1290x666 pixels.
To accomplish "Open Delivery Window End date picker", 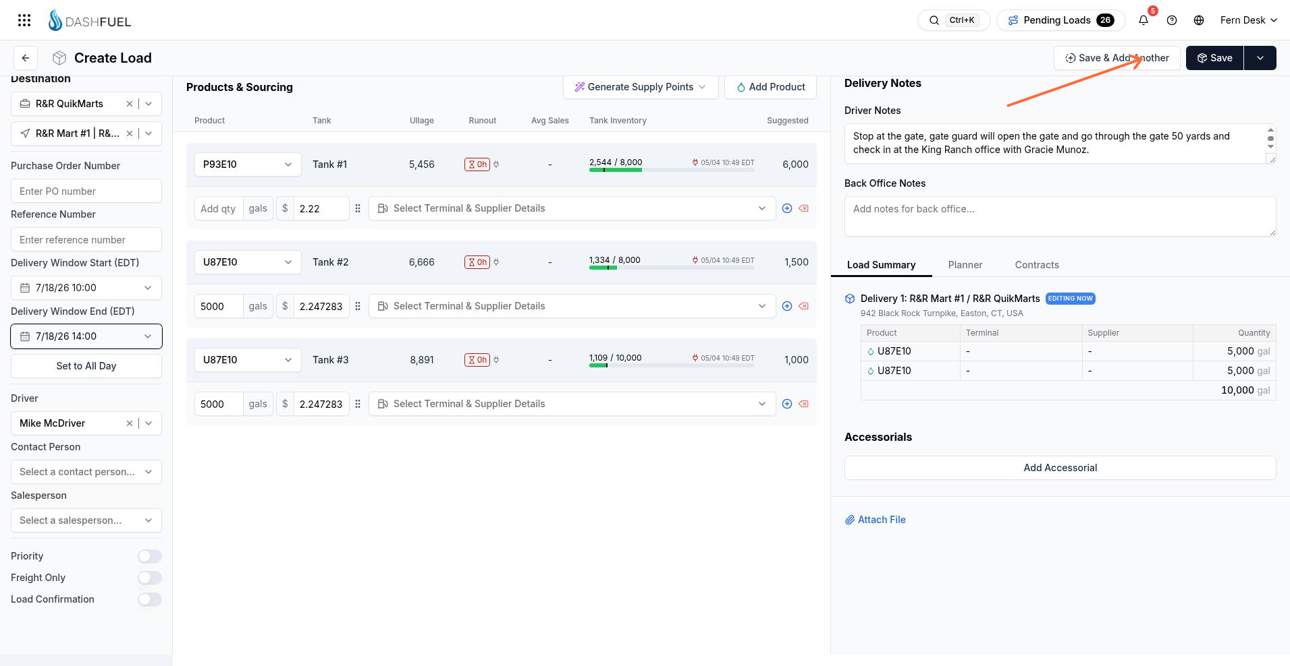I will [86, 336].
